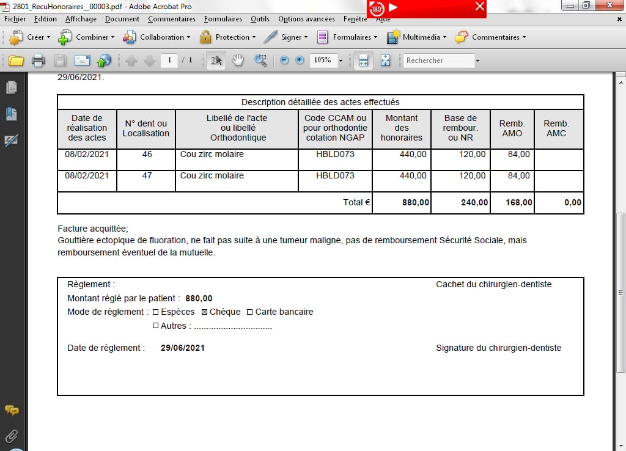
Task: Open the Protection dropdown
Action: pyautogui.click(x=228, y=37)
